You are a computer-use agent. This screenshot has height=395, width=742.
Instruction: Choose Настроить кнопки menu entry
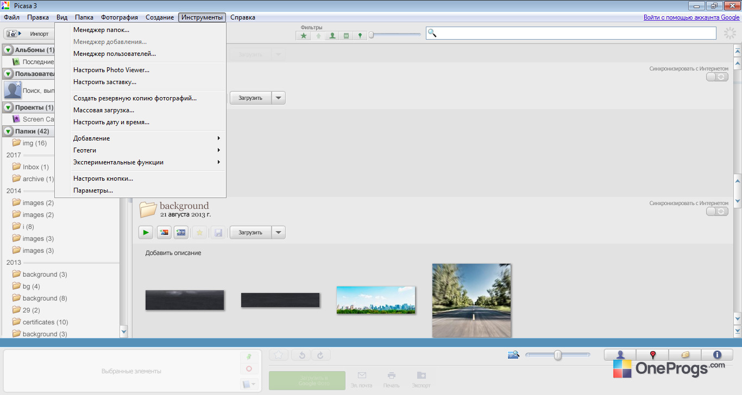141,179
